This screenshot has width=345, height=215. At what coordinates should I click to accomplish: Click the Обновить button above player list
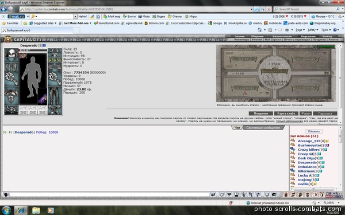(x=314, y=131)
